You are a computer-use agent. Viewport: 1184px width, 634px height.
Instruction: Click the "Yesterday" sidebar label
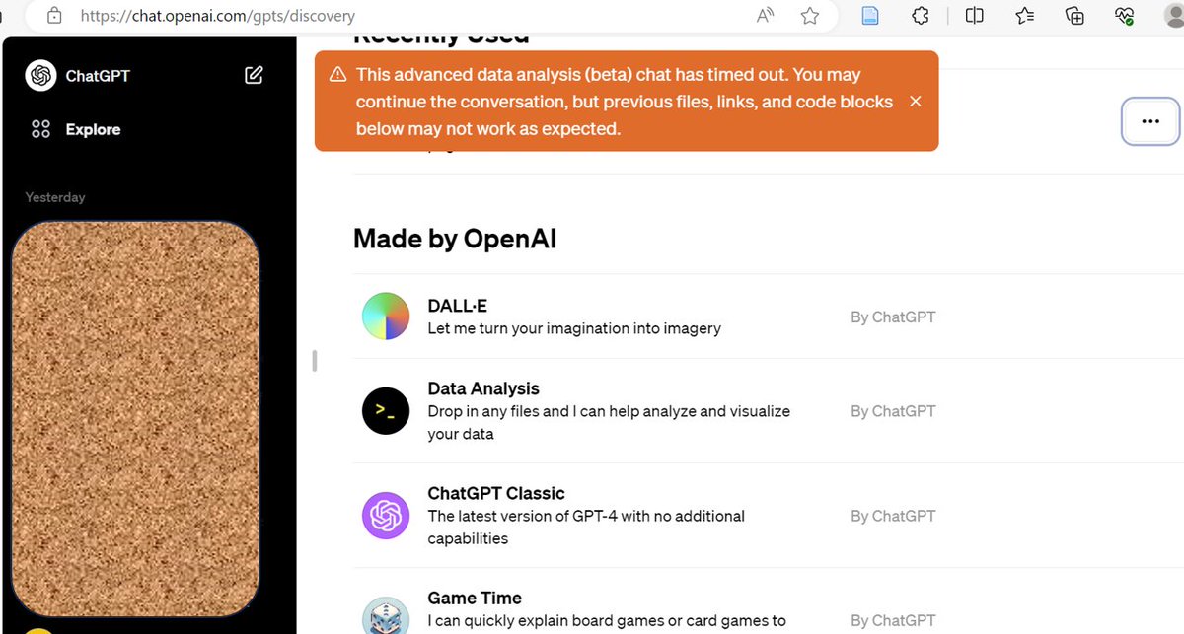[x=55, y=197]
